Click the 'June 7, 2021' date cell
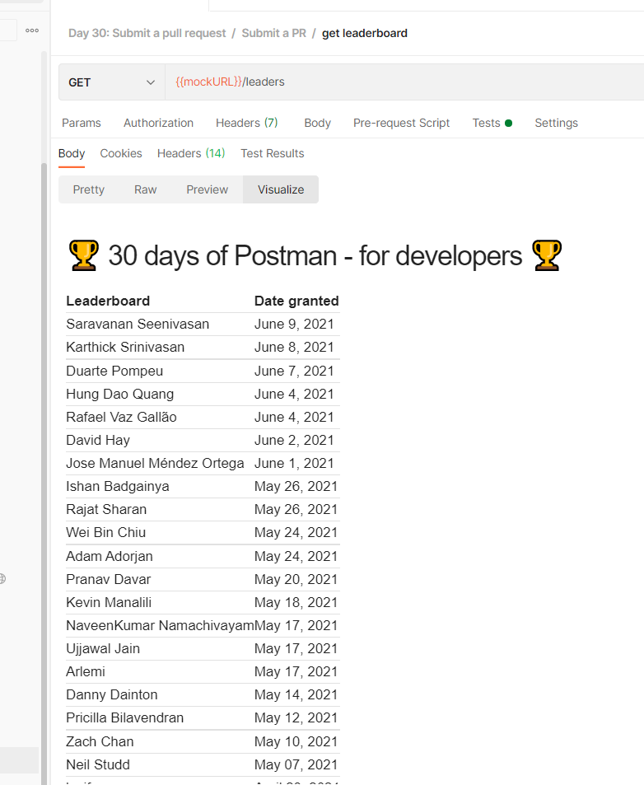 (x=294, y=371)
